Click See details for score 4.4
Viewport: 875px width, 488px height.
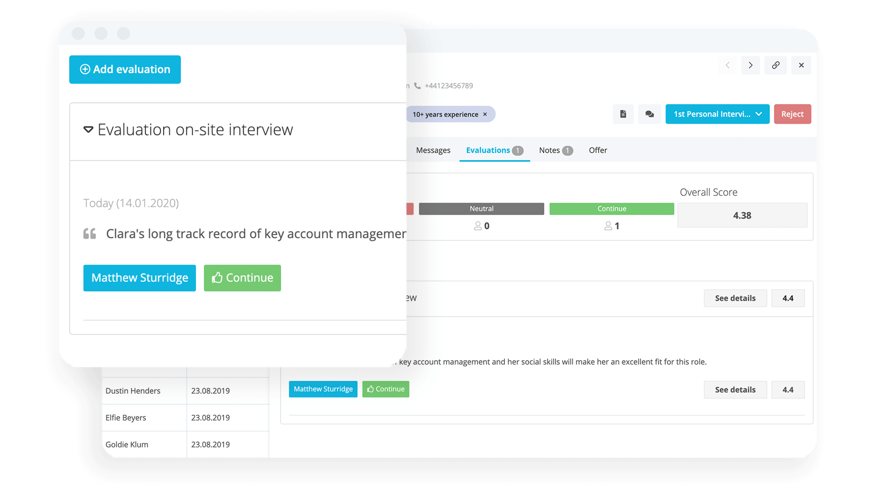coord(735,297)
